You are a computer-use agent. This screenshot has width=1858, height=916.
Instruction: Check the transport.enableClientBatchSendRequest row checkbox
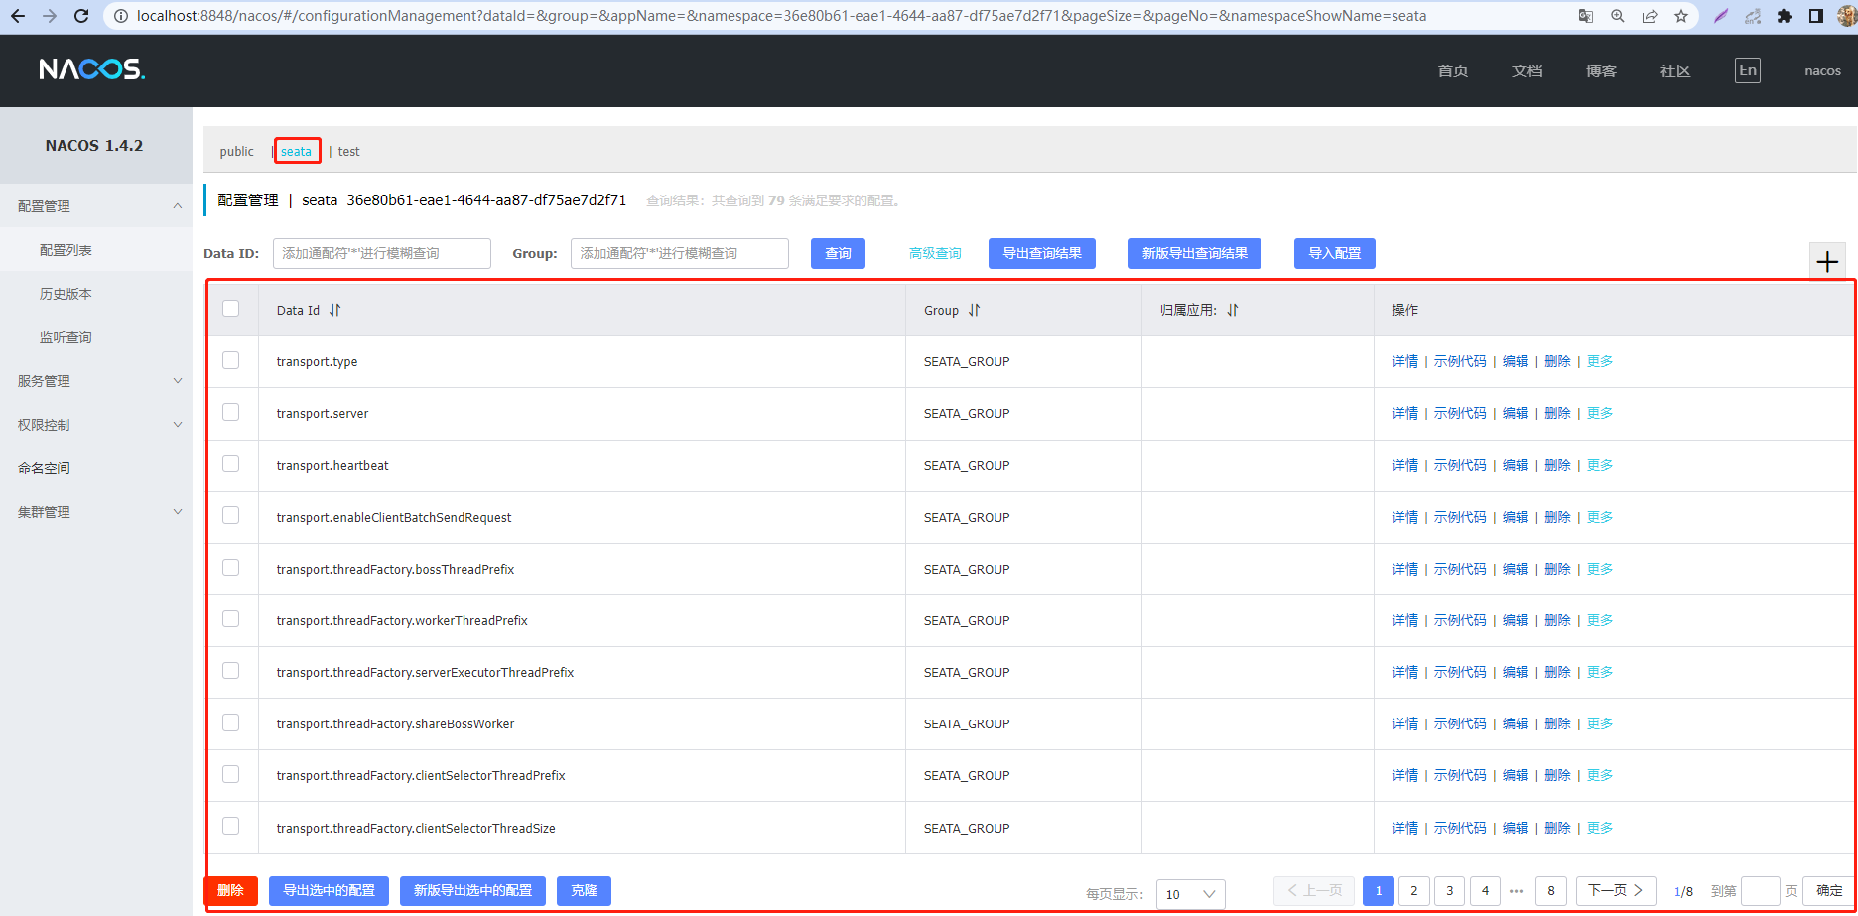[231, 515]
